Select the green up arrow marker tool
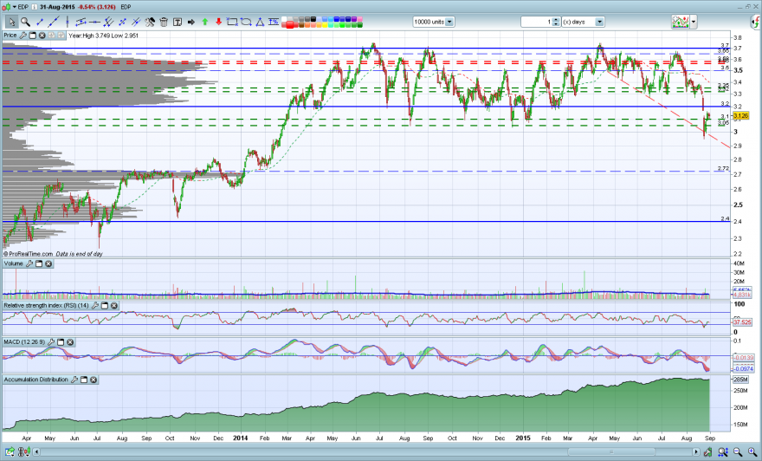The width and height of the screenshot is (762, 461). (x=205, y=22)
